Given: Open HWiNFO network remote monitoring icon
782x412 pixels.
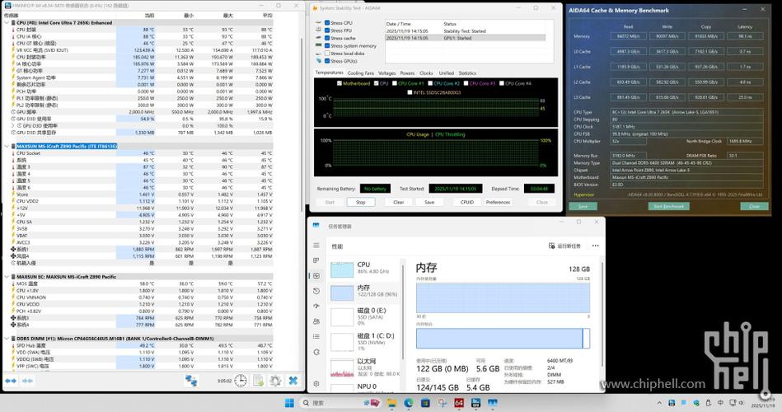Looking at the screenshot, I should (191, 381).
